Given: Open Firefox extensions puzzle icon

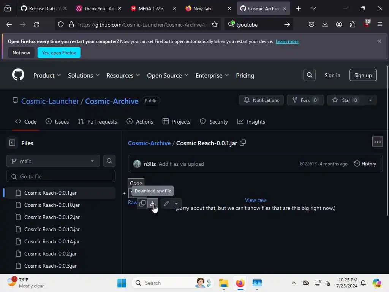Looking at the screenshot, I should pos(353,25).
